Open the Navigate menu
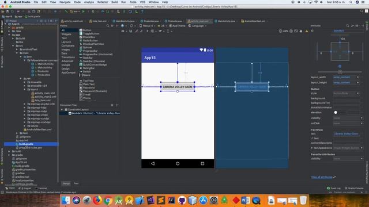 pos(65,2)
